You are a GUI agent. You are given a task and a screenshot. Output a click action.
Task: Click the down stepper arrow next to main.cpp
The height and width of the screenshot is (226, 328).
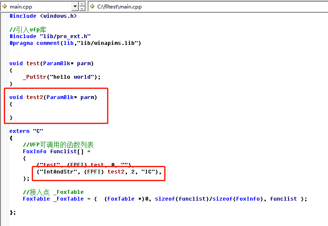click(x=82, y=9)
